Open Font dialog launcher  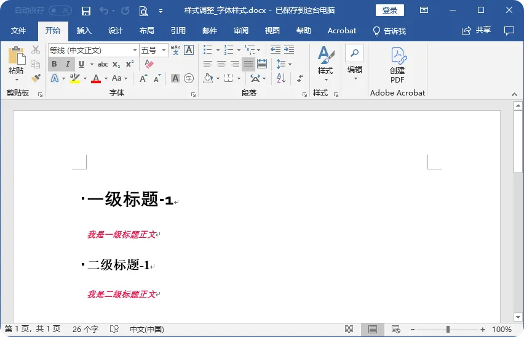pyautogui.click(x=193, y=95)
